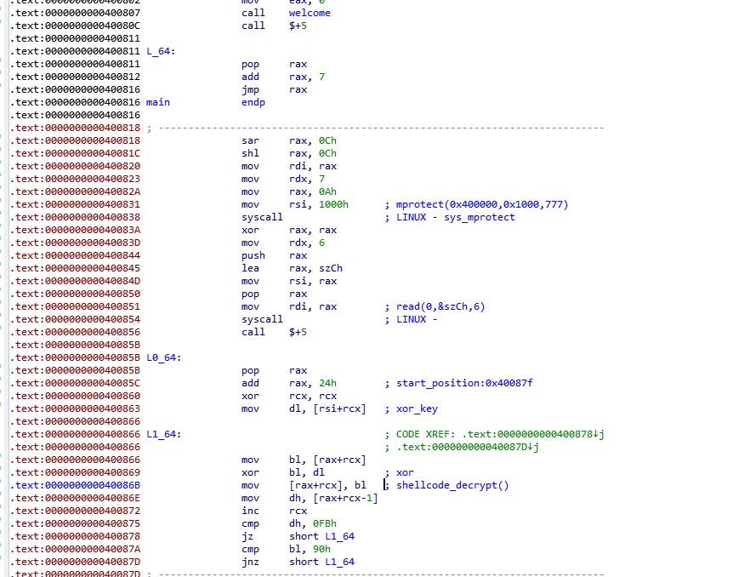Click 'shl rax, 0Ch' instruction
Image resolution: width=750 pixels, height=577 pixels.
(289, 153)
